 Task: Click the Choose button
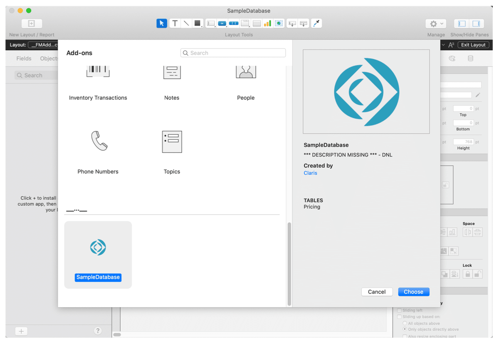(413, 291)
